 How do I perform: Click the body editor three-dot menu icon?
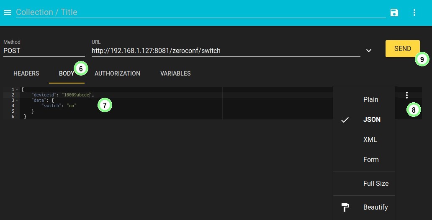(x=407, y=95)
